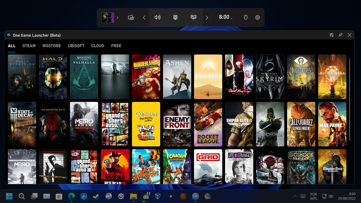Screen dimensions: 361x203
Task: Select the ALL tab
Action: pyautogui.click(x=12, y=46)
